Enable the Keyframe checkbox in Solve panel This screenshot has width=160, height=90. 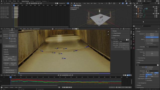click(9, 32)
